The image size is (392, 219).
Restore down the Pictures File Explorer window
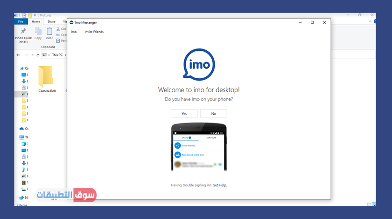(360, 15)
